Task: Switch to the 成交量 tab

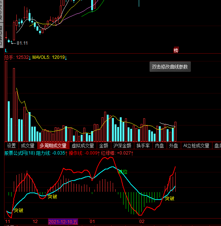Action: click(x=28, y=146)
